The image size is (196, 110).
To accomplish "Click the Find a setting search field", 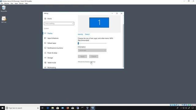I will [59, 24].
